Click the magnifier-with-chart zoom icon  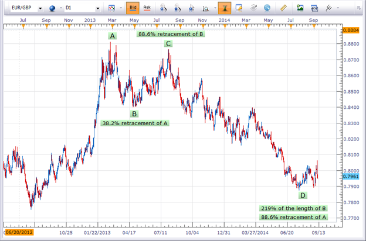[x=206, y=8]
